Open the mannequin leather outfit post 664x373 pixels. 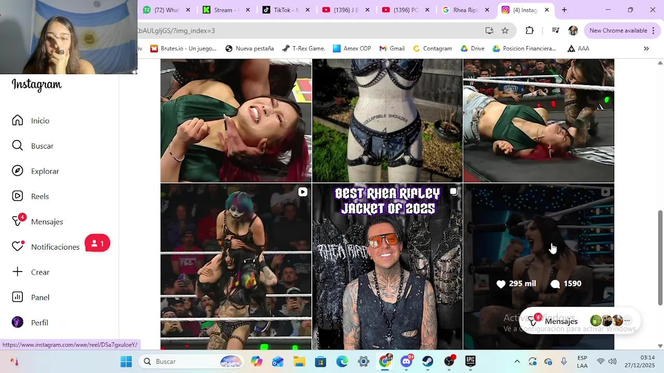387,120
